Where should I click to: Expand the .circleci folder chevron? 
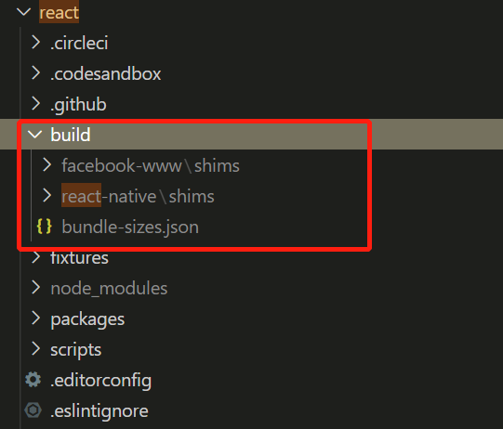point(36,43)
